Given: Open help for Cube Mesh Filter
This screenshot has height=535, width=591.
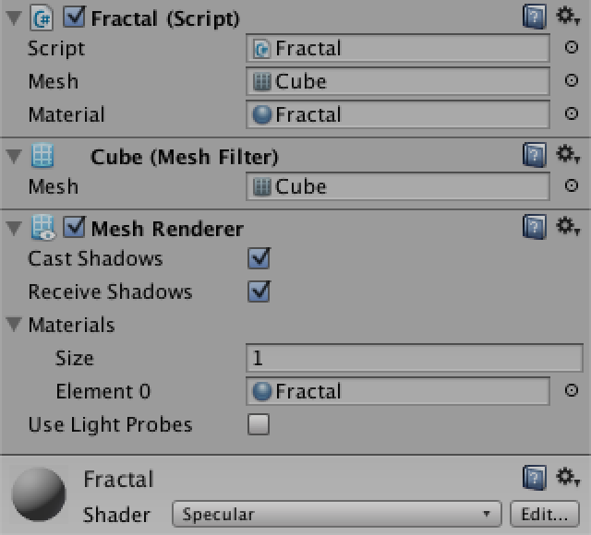Looking at the screenshot, I should coord(535,155).
